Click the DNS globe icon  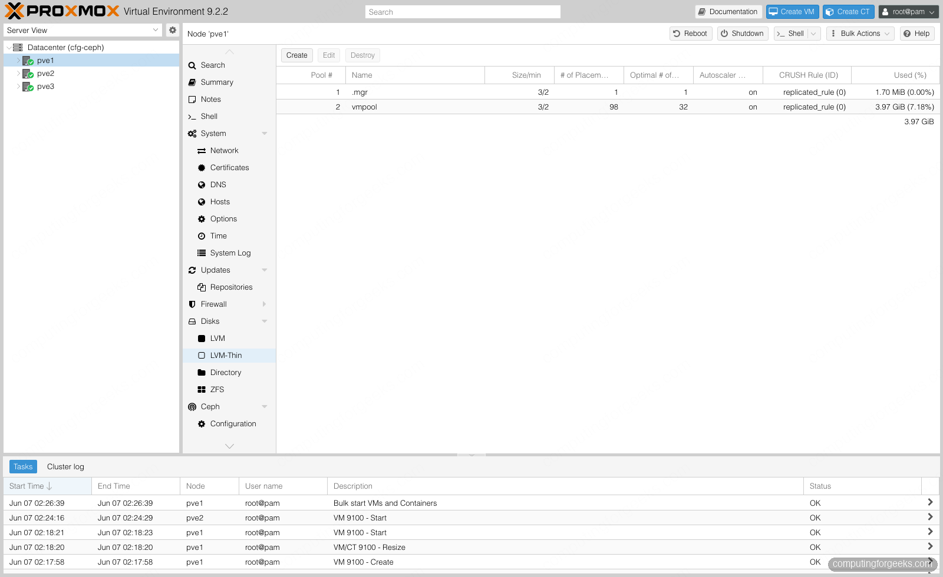click(202, 185)
